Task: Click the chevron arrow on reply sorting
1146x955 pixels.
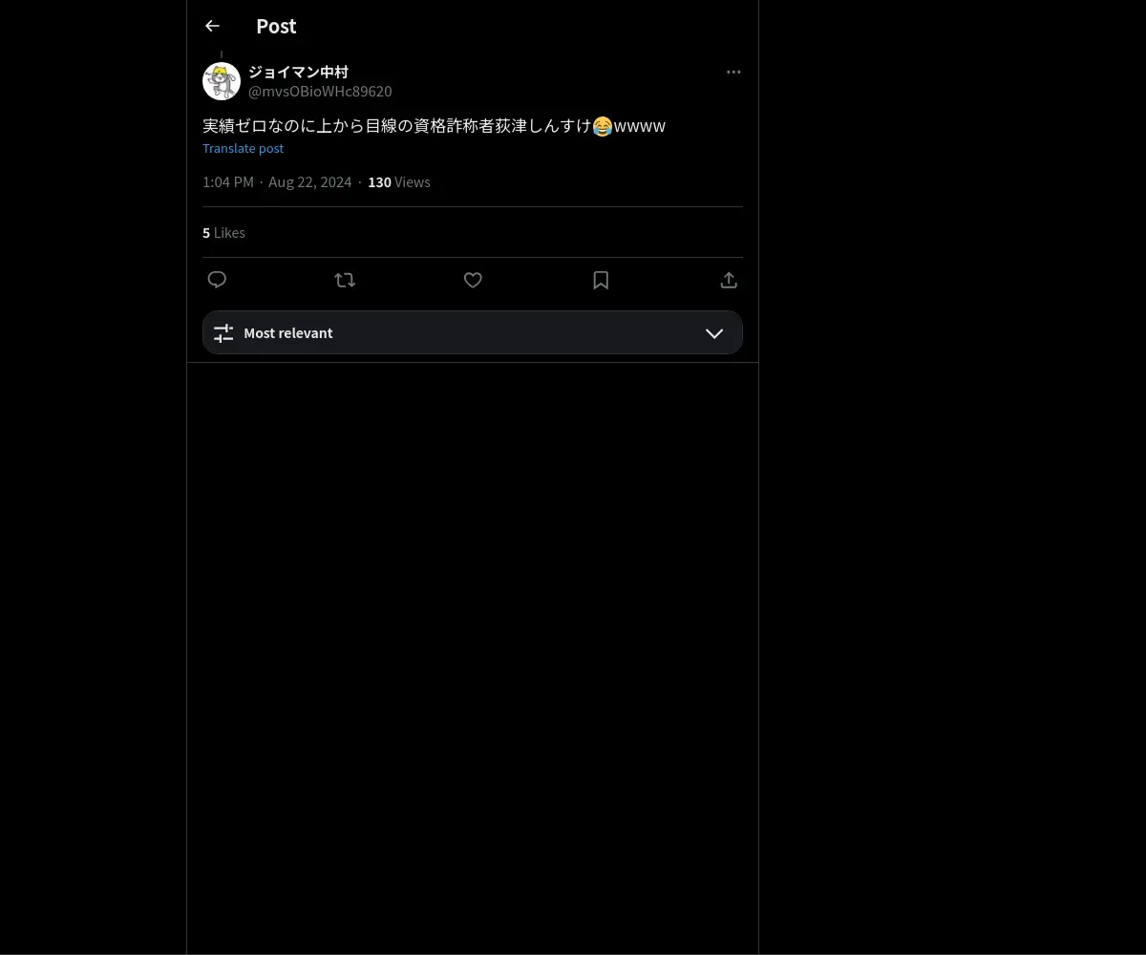Action: 714,332
